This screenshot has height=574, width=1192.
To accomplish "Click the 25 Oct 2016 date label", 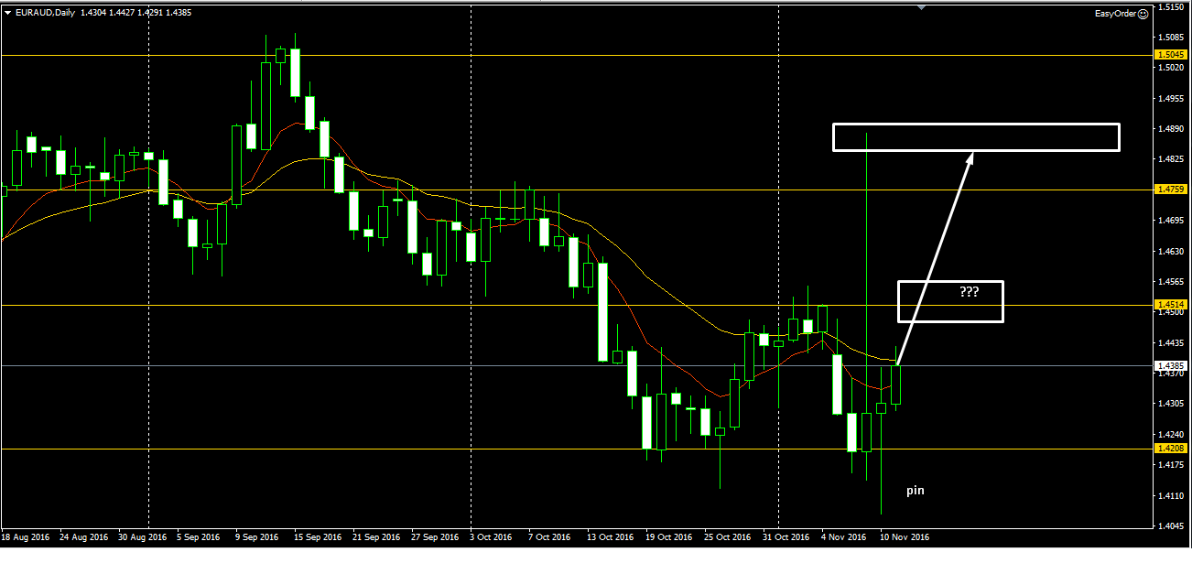I will [x=729, y=537].
